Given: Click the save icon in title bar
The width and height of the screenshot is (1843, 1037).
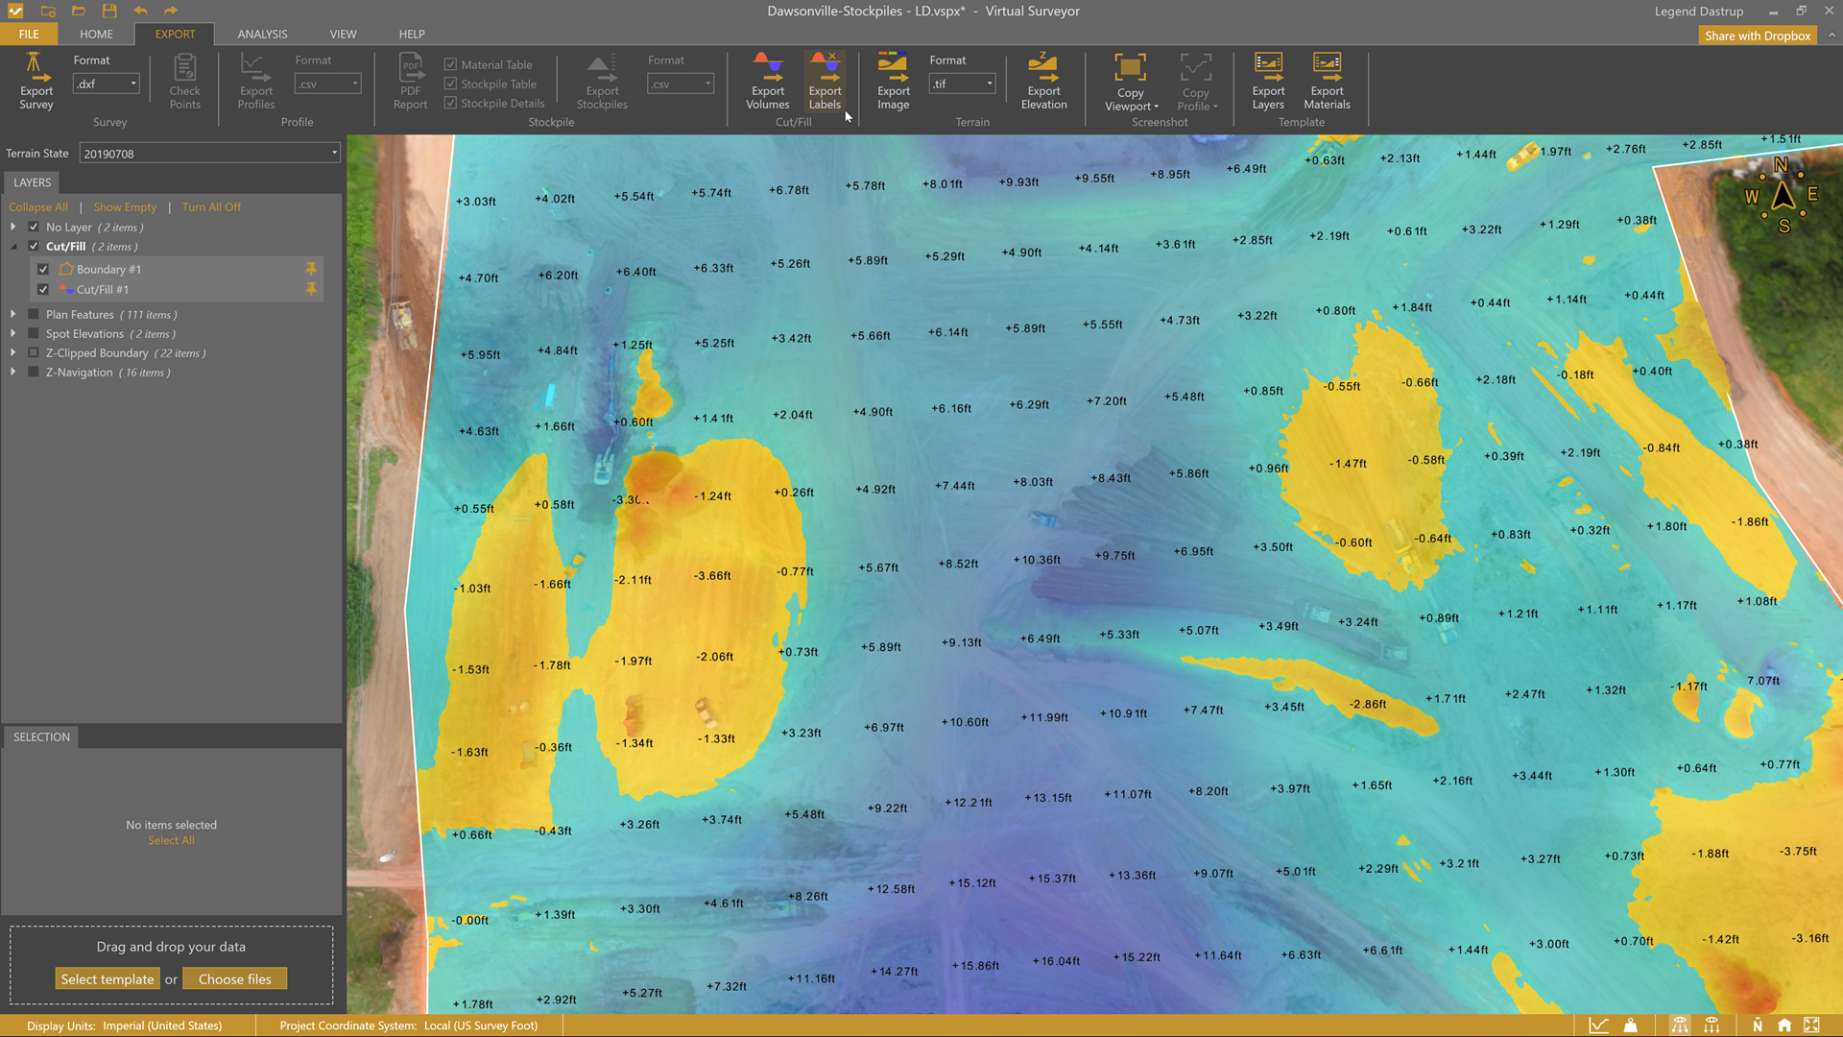Looking at the screenshot, I should coord(109,11).
